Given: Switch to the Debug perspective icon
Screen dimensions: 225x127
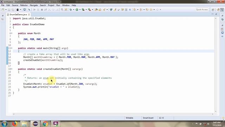Looking at the screenshot, I should pyautogui.click(x=222, y=10).
